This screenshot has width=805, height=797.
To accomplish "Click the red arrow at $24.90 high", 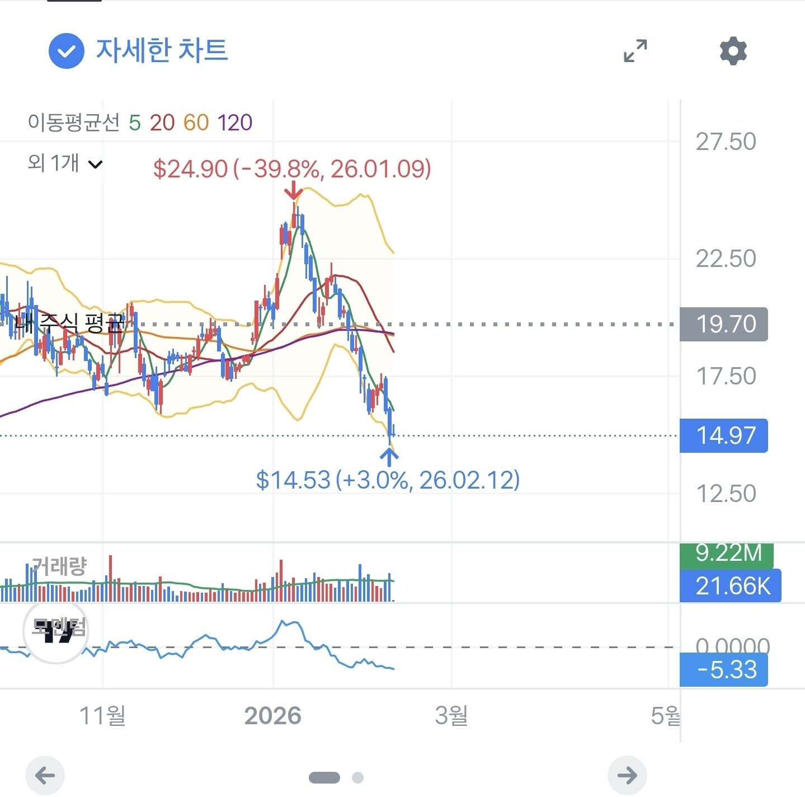I will (293, 190).
